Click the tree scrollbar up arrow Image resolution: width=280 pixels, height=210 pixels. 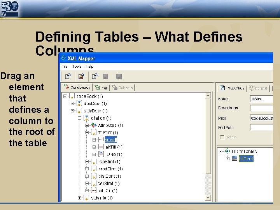click(x=208, y=96)
